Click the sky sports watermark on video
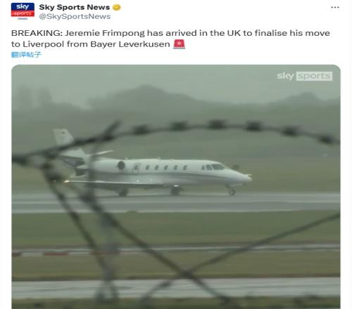This screenshot has width=352, height=309. point(304,76)
